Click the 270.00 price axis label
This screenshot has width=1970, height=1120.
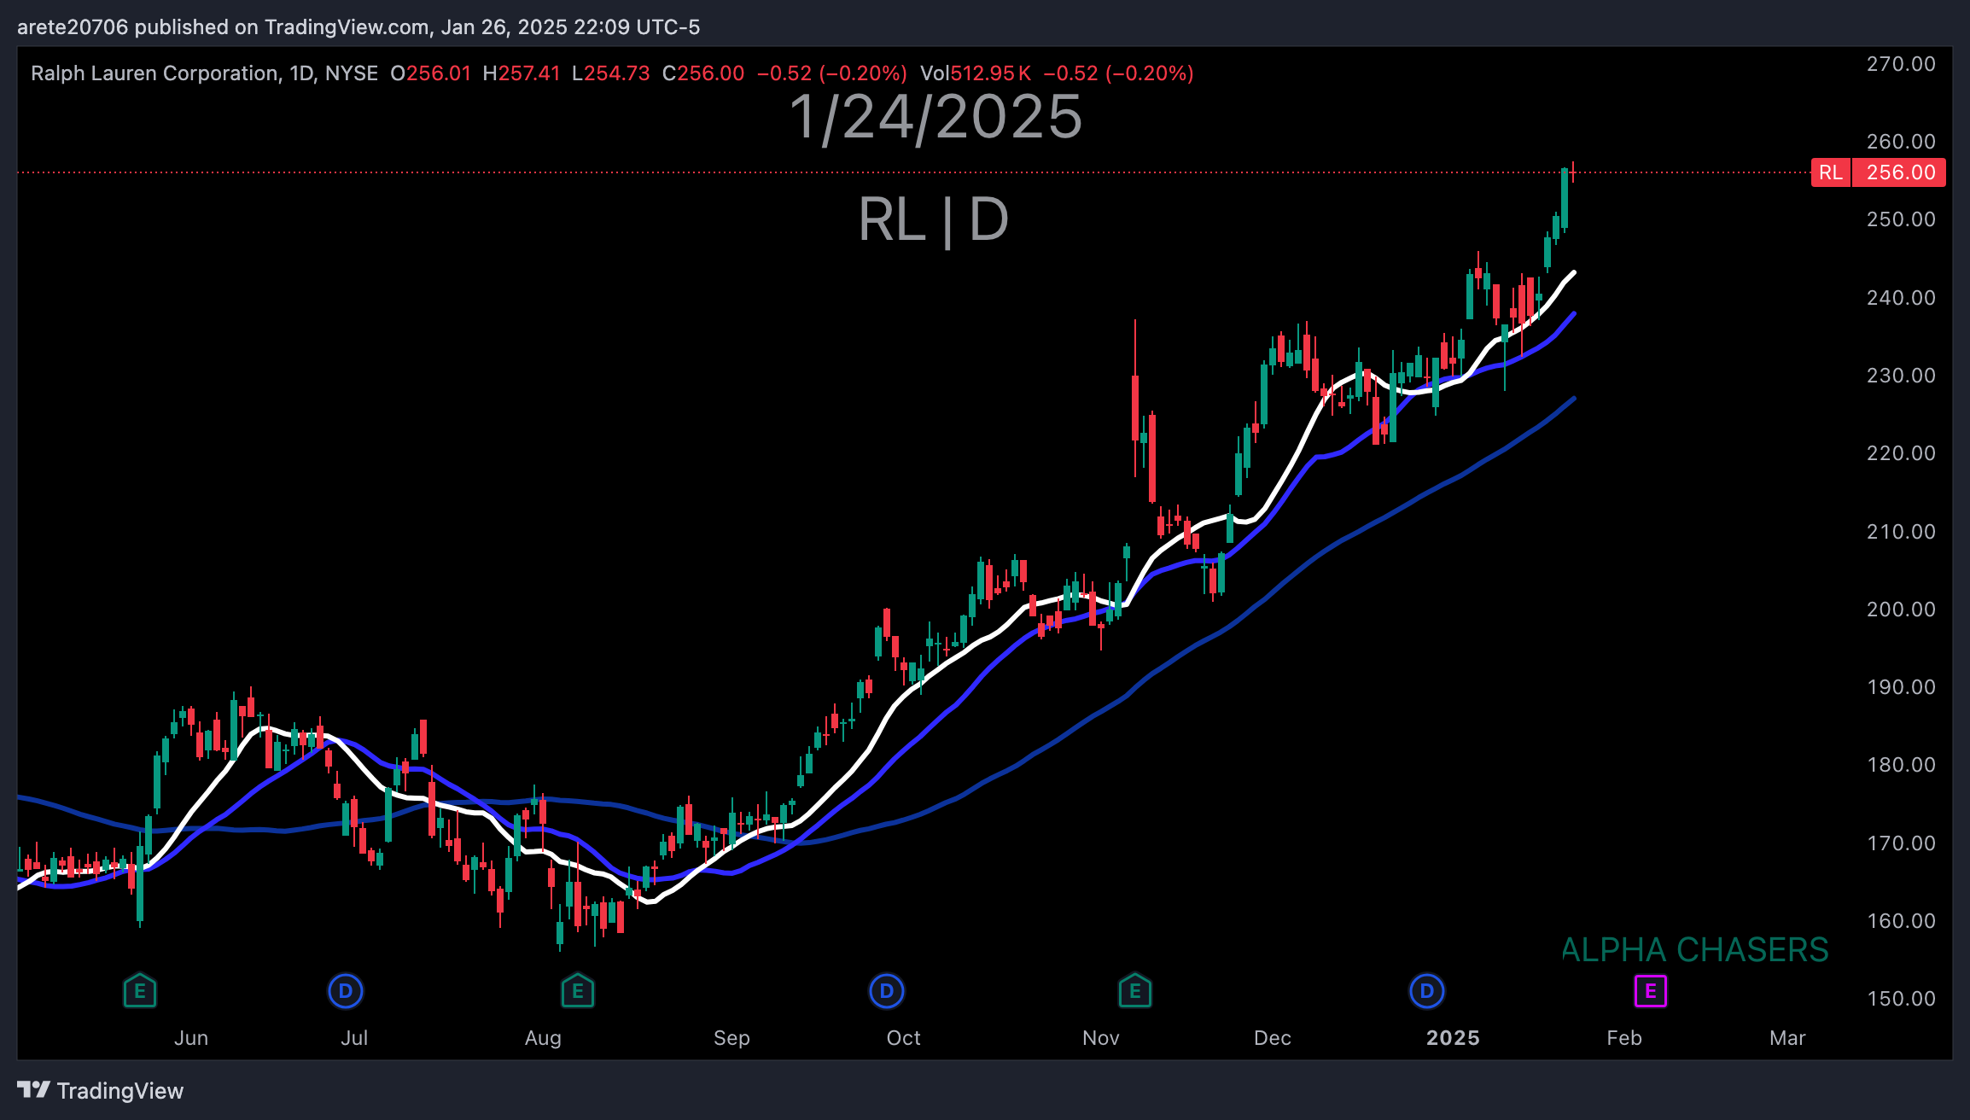1901,64
